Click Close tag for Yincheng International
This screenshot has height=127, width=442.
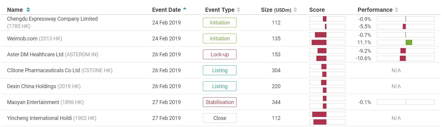tap(220, 118)
